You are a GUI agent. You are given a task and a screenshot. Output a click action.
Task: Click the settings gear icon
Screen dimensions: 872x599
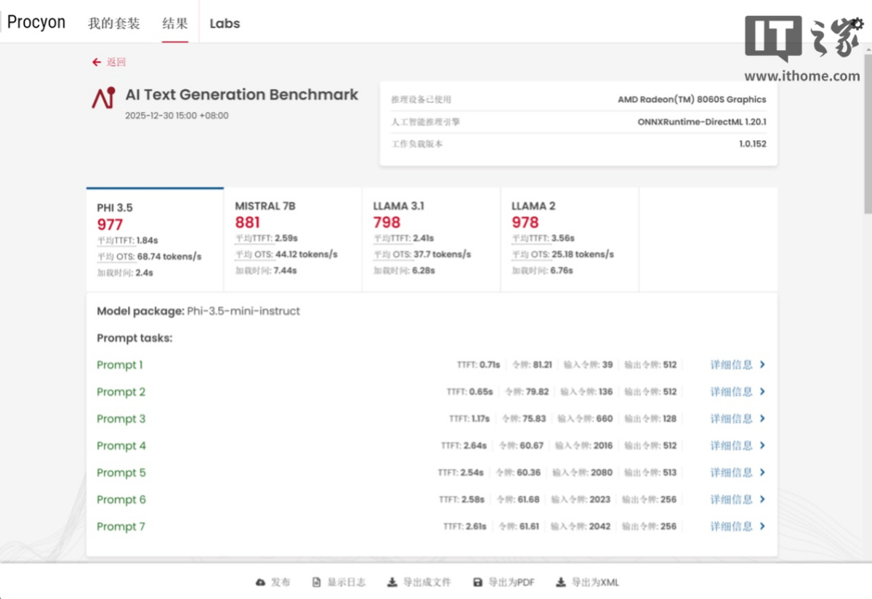[x=856, y=23]
